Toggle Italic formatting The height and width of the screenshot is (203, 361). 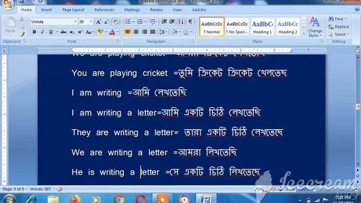point(42,32)
